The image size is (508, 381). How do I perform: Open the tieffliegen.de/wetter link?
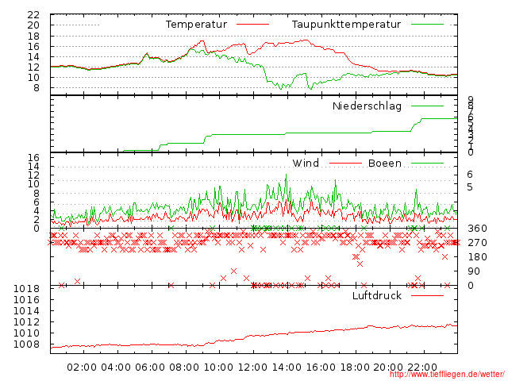click(x=447, y=375)
